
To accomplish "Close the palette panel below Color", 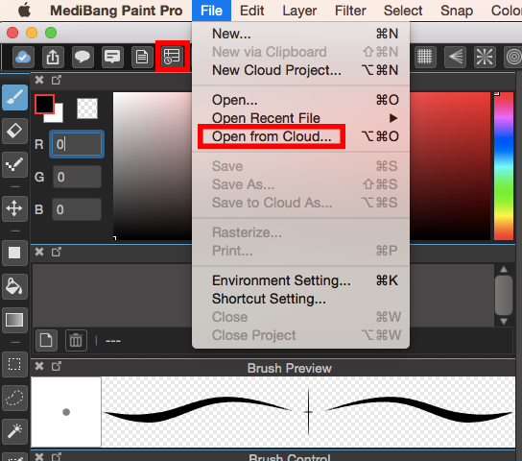I will [39, 252].
